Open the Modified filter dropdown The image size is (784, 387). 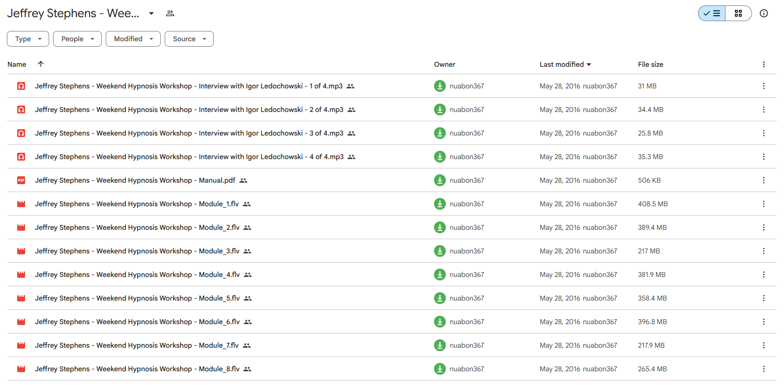click(133, 39)
